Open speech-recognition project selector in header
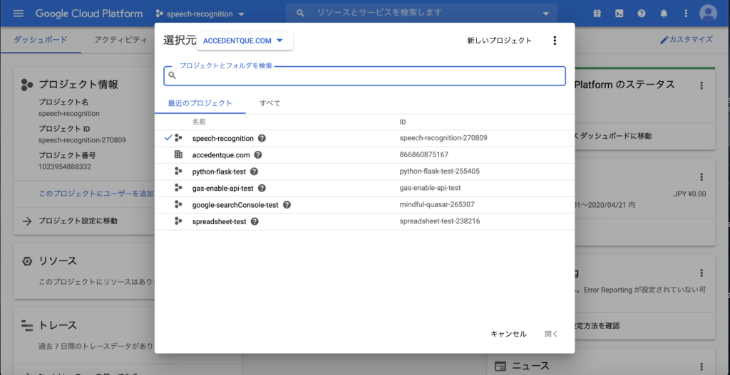 [200, 14]
